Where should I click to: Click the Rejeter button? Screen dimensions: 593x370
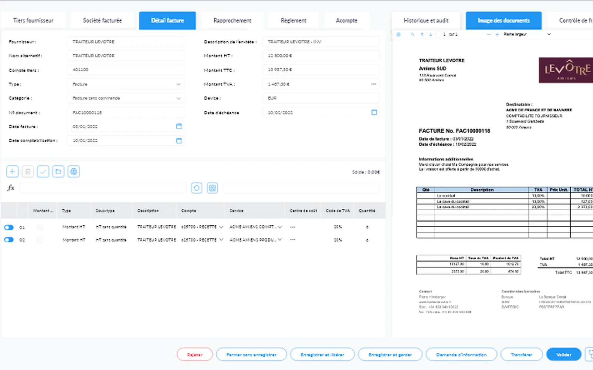(x=195, y=355)
